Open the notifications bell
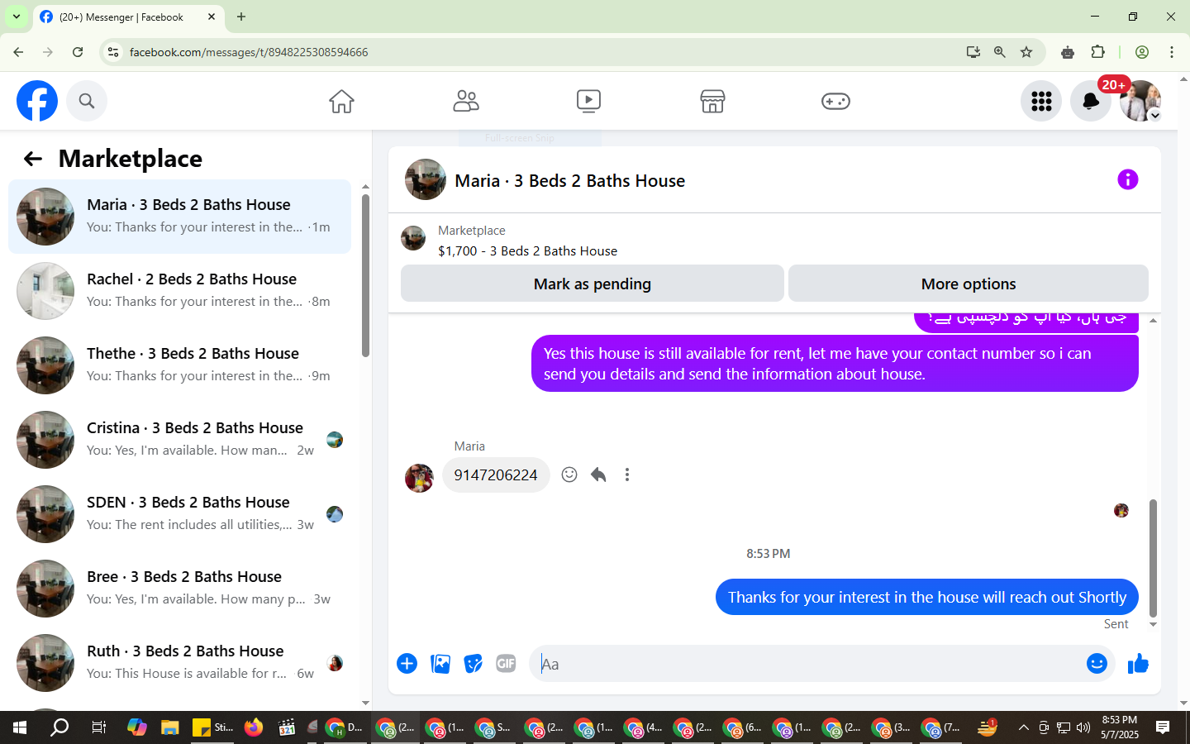 [x=1091, y=101]
